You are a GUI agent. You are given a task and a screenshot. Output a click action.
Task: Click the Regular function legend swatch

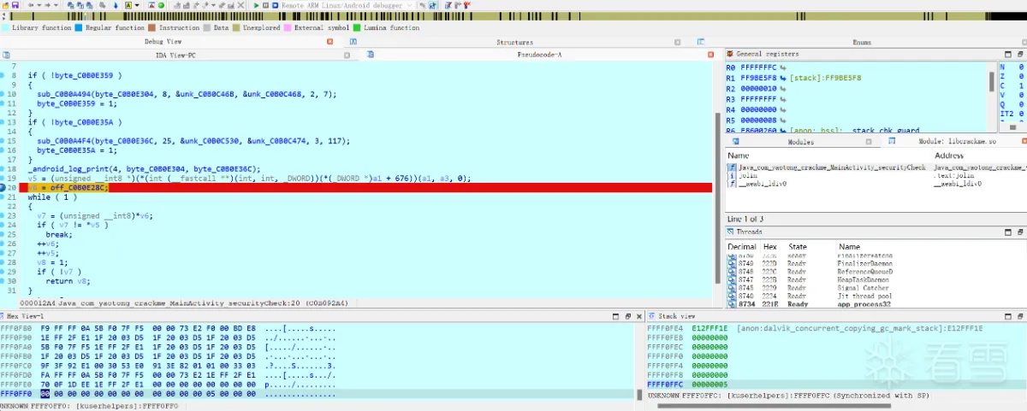click(x=78, y=27)
